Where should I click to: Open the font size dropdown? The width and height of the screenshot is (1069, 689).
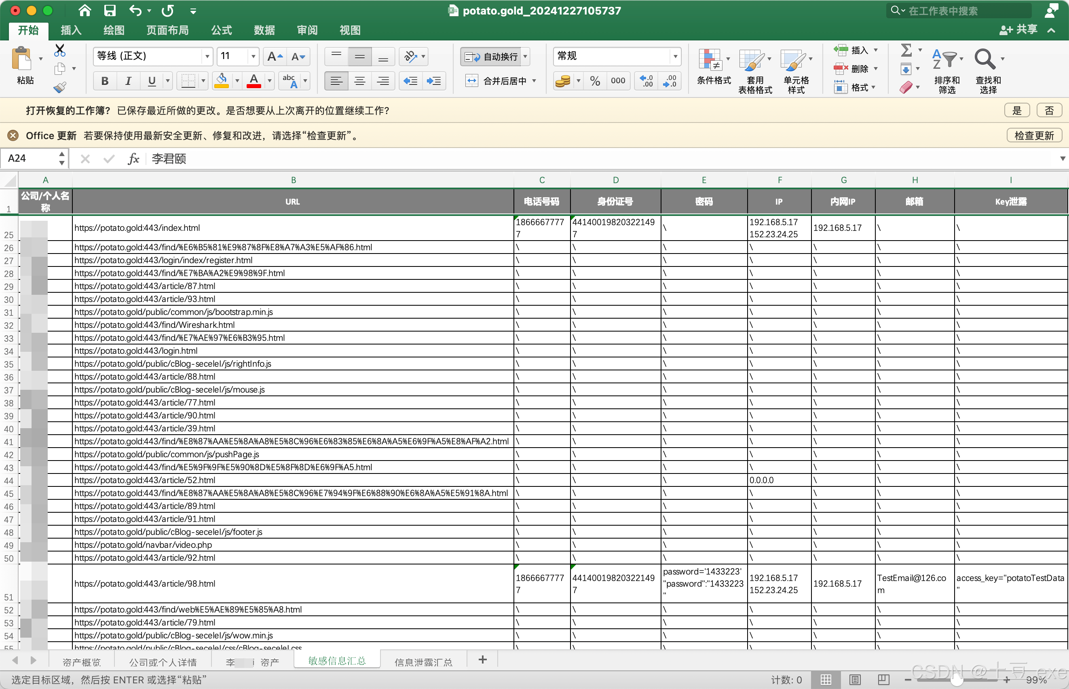point(254,57)
